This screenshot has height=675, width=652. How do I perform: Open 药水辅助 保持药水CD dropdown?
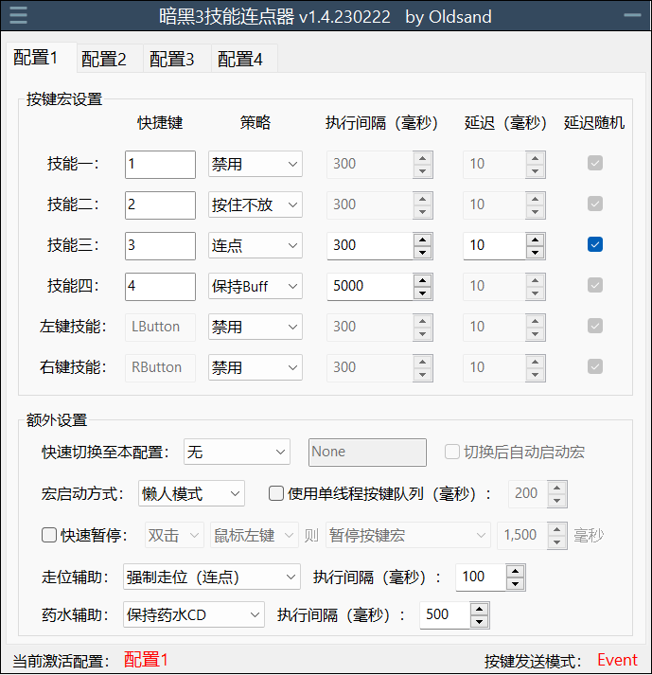tap(194, 614)
